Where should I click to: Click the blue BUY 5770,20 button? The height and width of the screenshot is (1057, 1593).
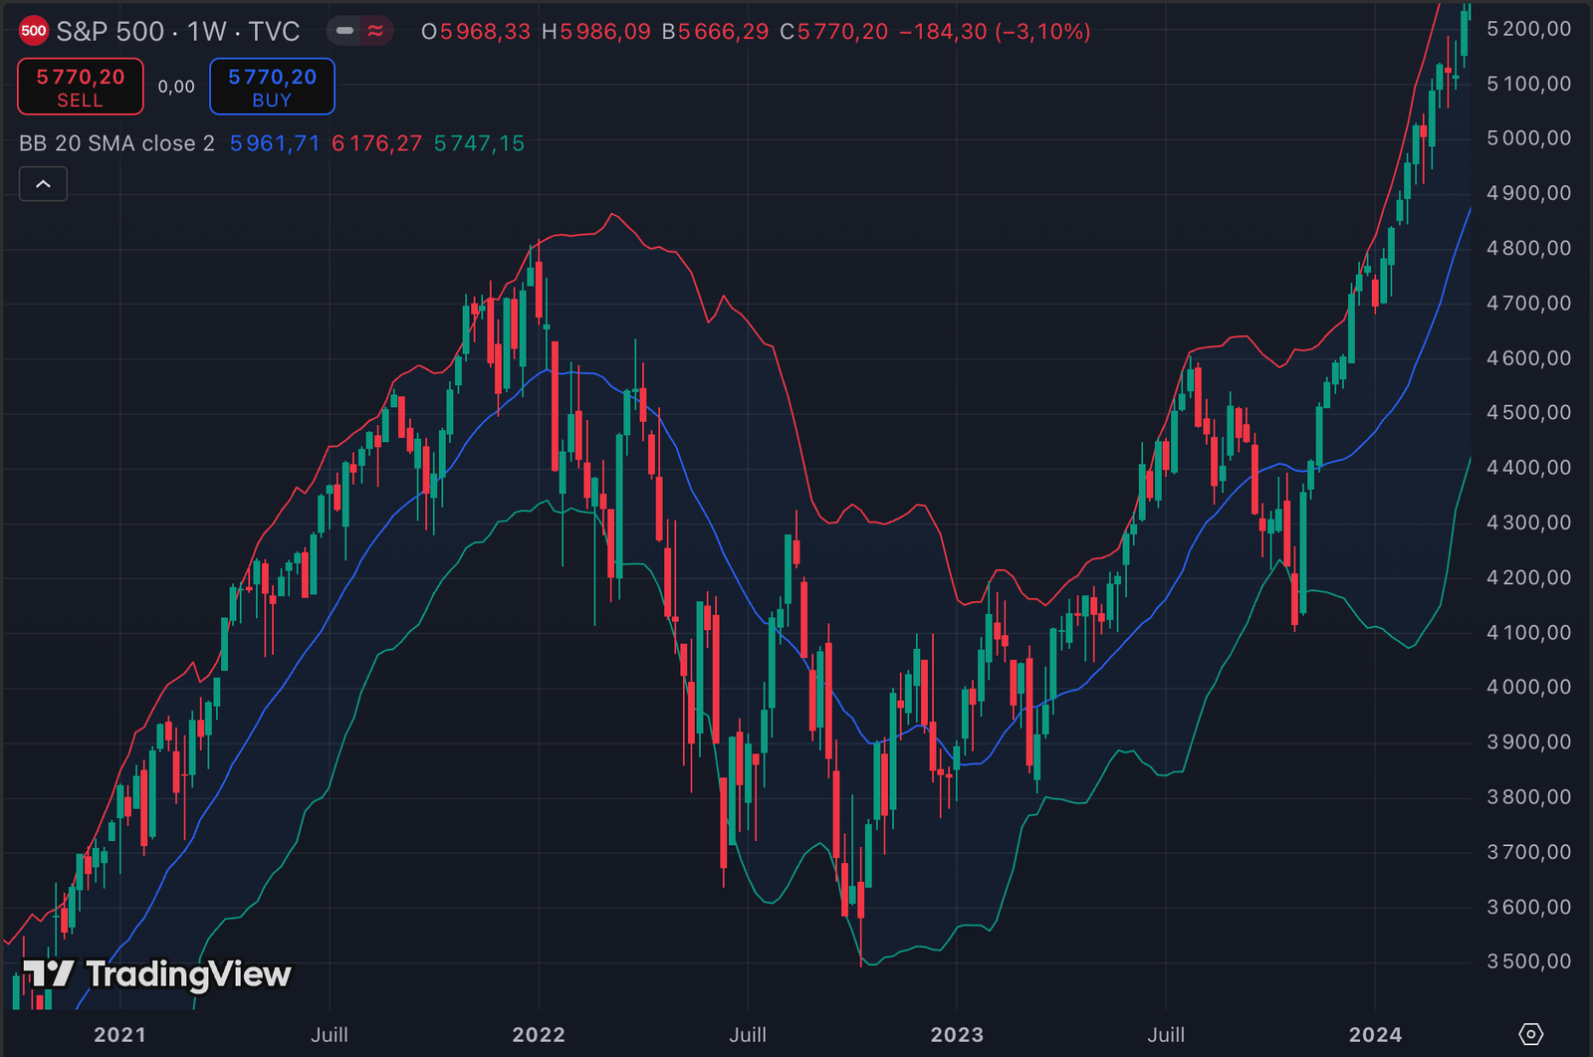[x=272, y=87]
